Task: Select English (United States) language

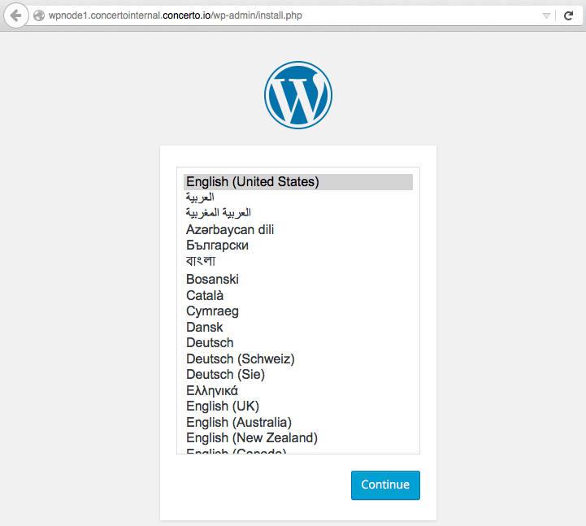Action: [298, 181]
